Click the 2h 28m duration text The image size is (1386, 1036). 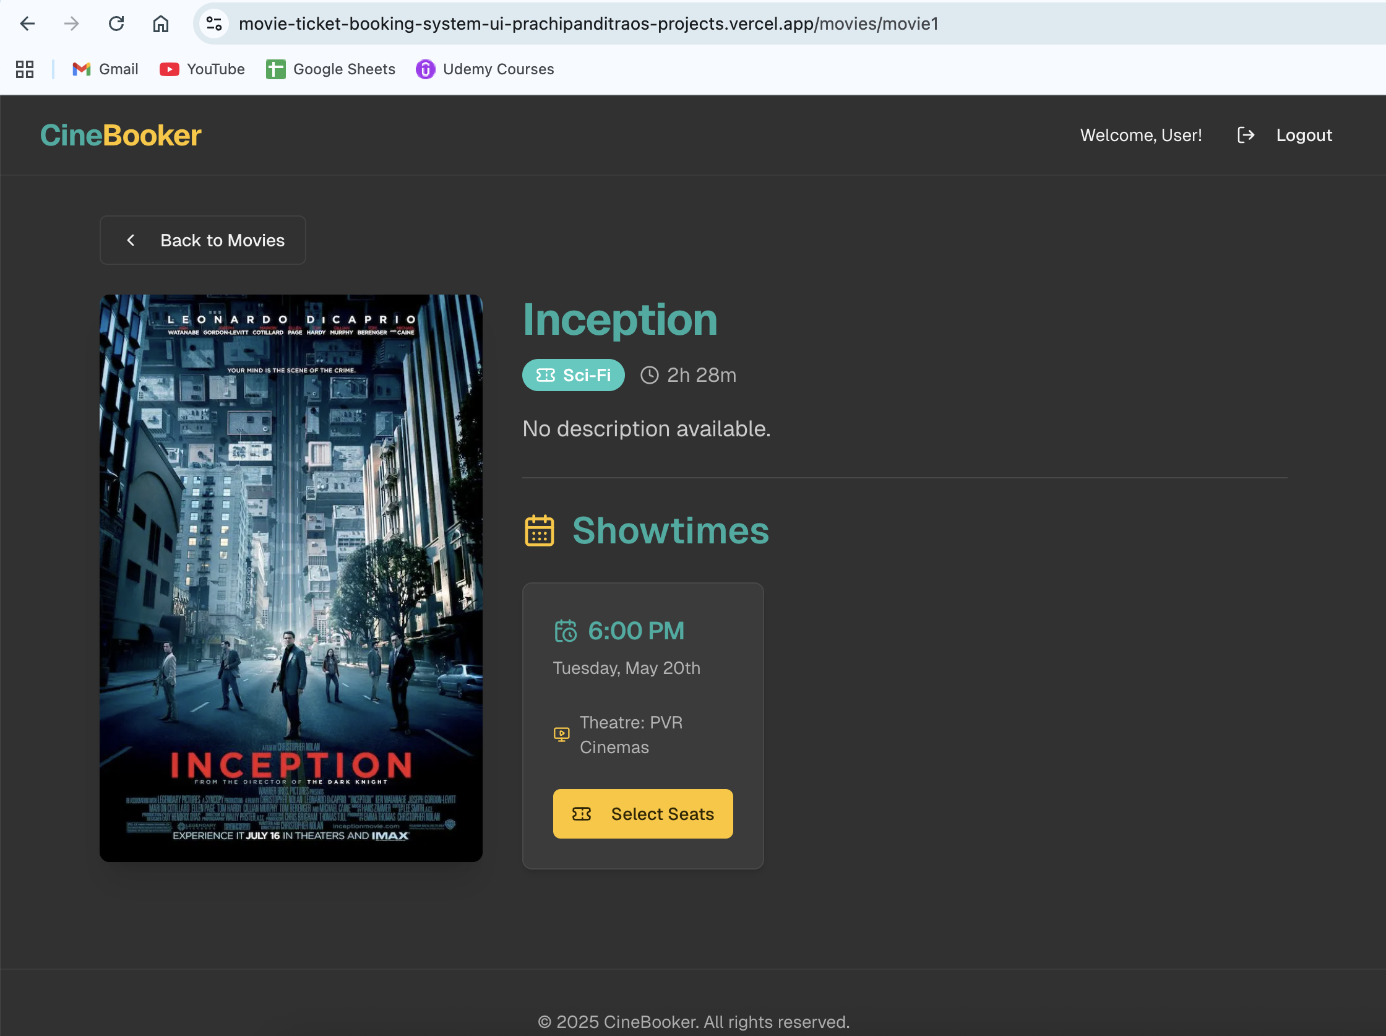click(x=702, y=376)
